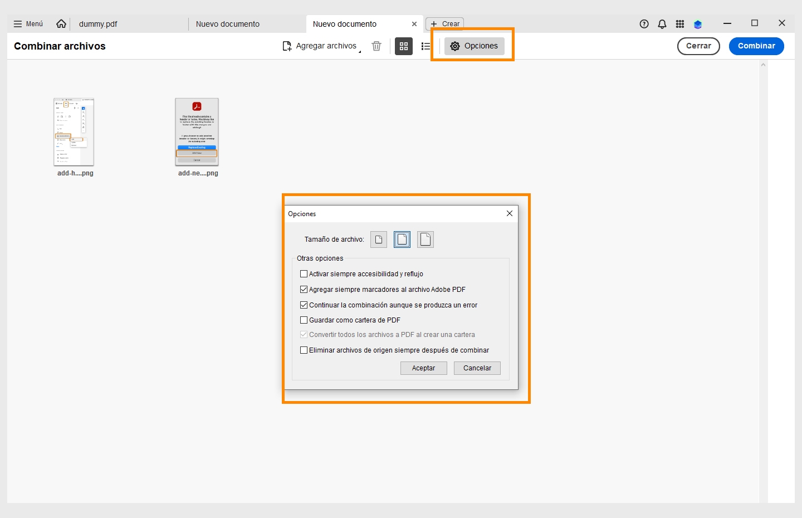Image resolution: width=802 pixels, height=518 pixels.
Task: Open the notifications bell
Action: pos(662,24)
